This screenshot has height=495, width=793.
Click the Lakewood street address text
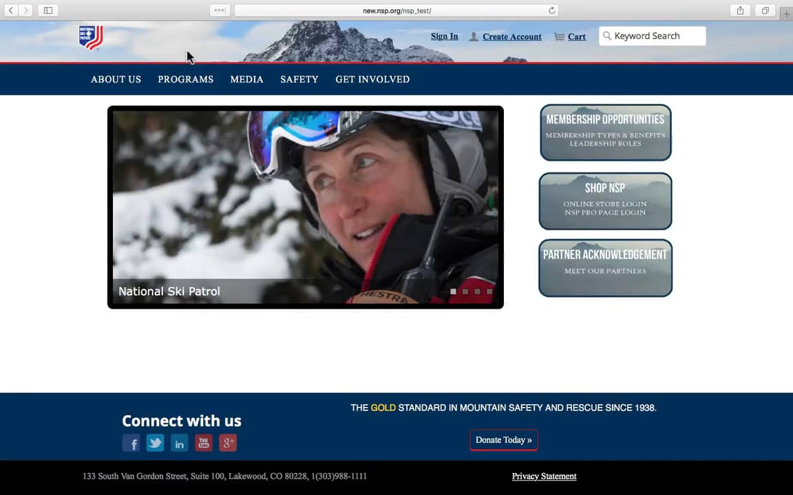click(x=224, y=476)
